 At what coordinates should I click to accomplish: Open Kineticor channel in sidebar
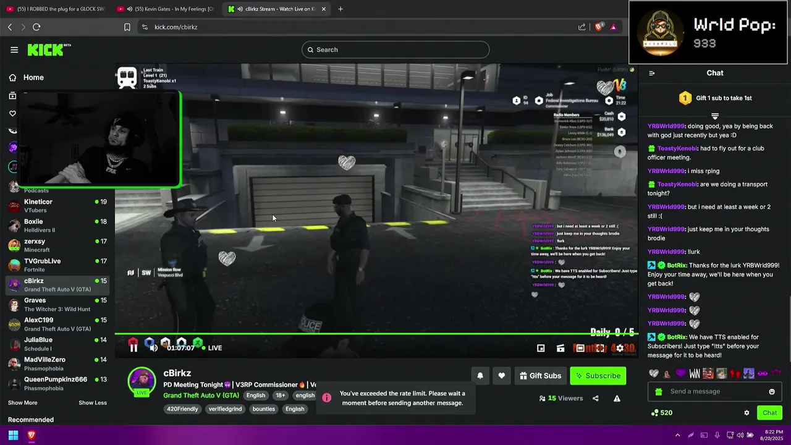57,206
